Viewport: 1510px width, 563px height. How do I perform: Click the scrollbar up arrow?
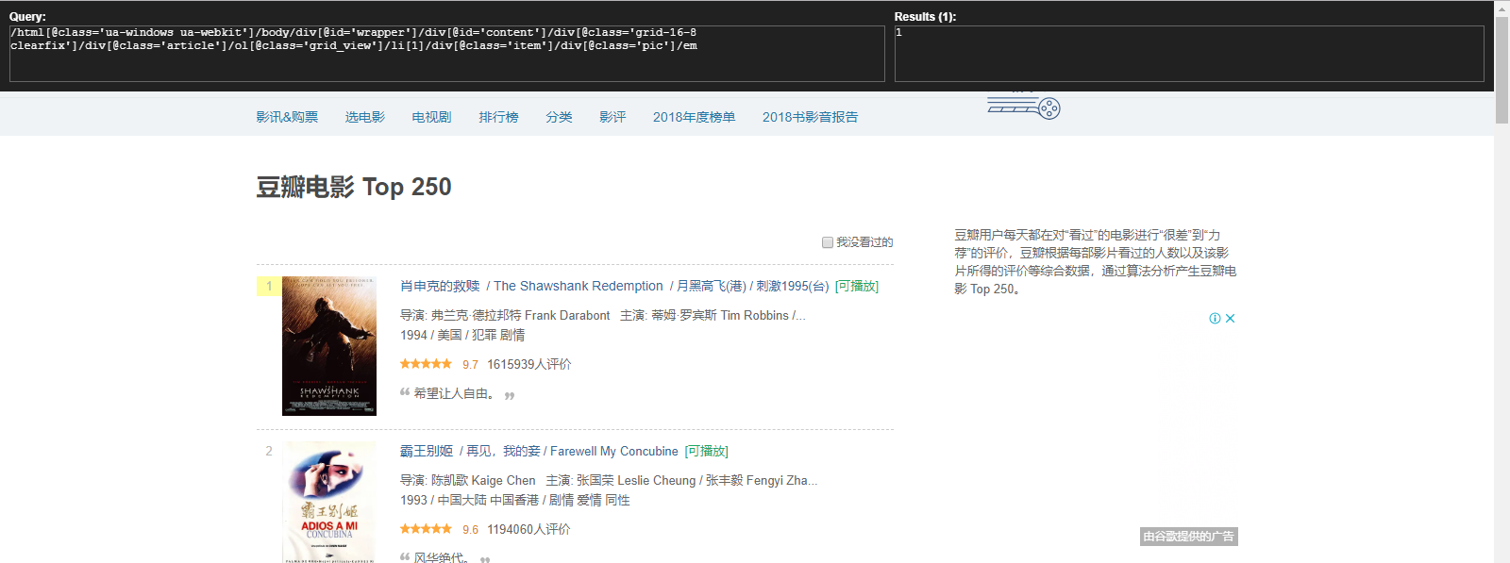1502,8
